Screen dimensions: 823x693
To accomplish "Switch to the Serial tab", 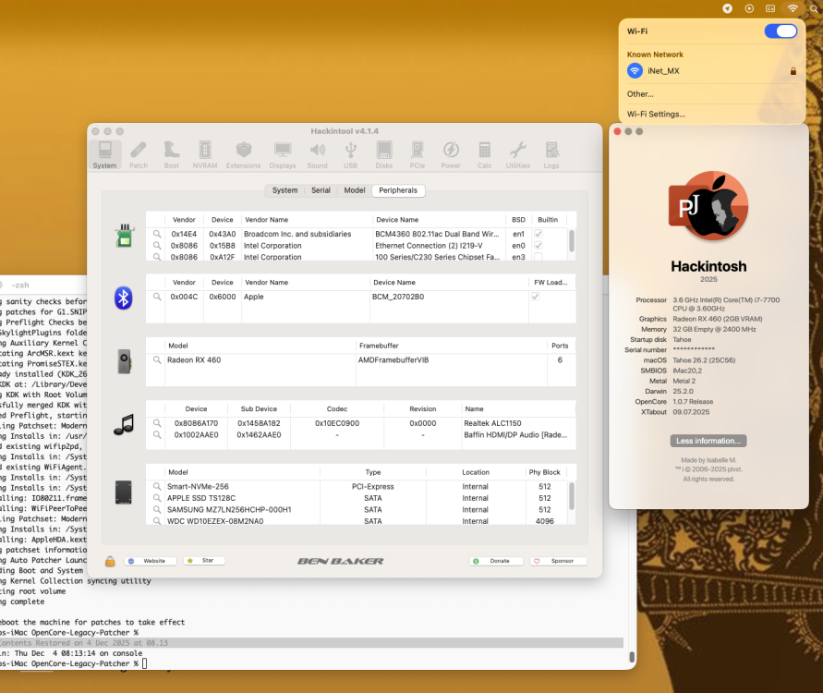I will click(x=321, y=190).
